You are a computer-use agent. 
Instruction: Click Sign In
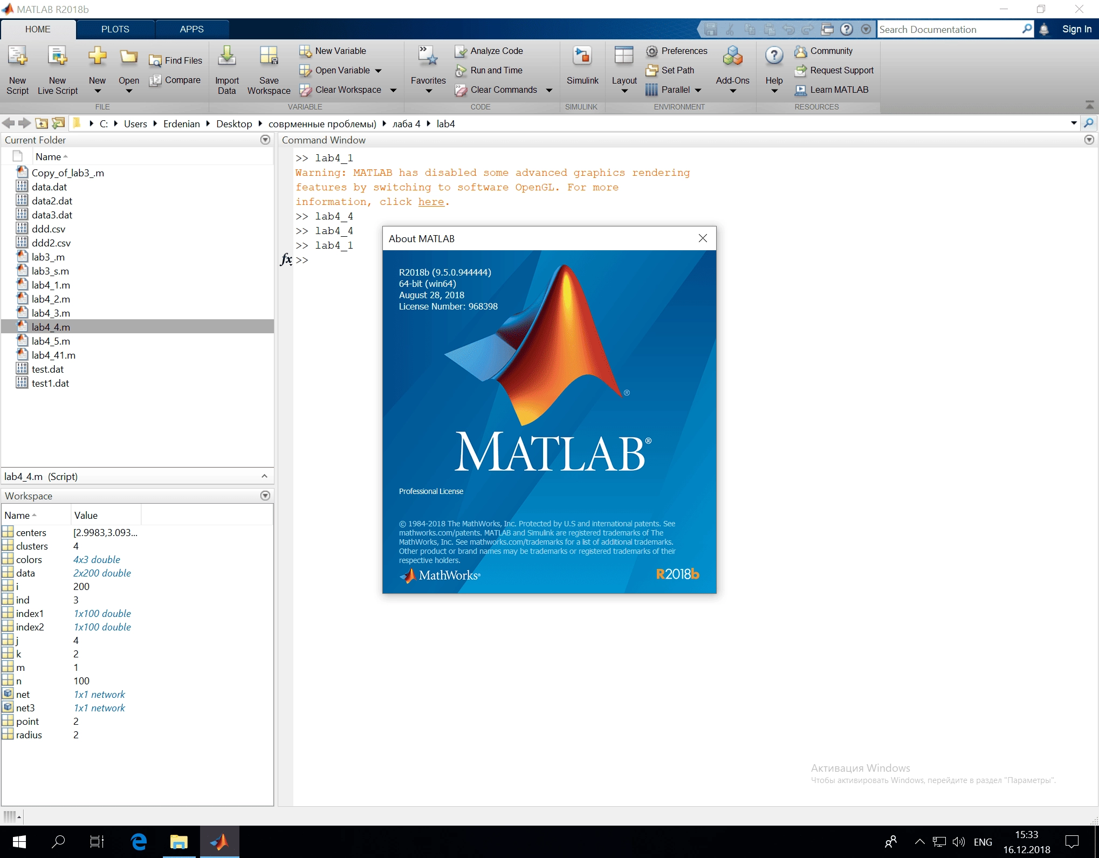pyautogui.click(x=1076, y=29)
